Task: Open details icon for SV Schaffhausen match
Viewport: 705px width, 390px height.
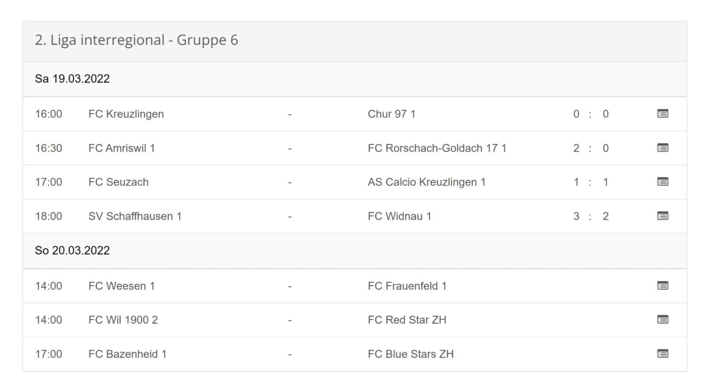Action: [x=662, y=216]
